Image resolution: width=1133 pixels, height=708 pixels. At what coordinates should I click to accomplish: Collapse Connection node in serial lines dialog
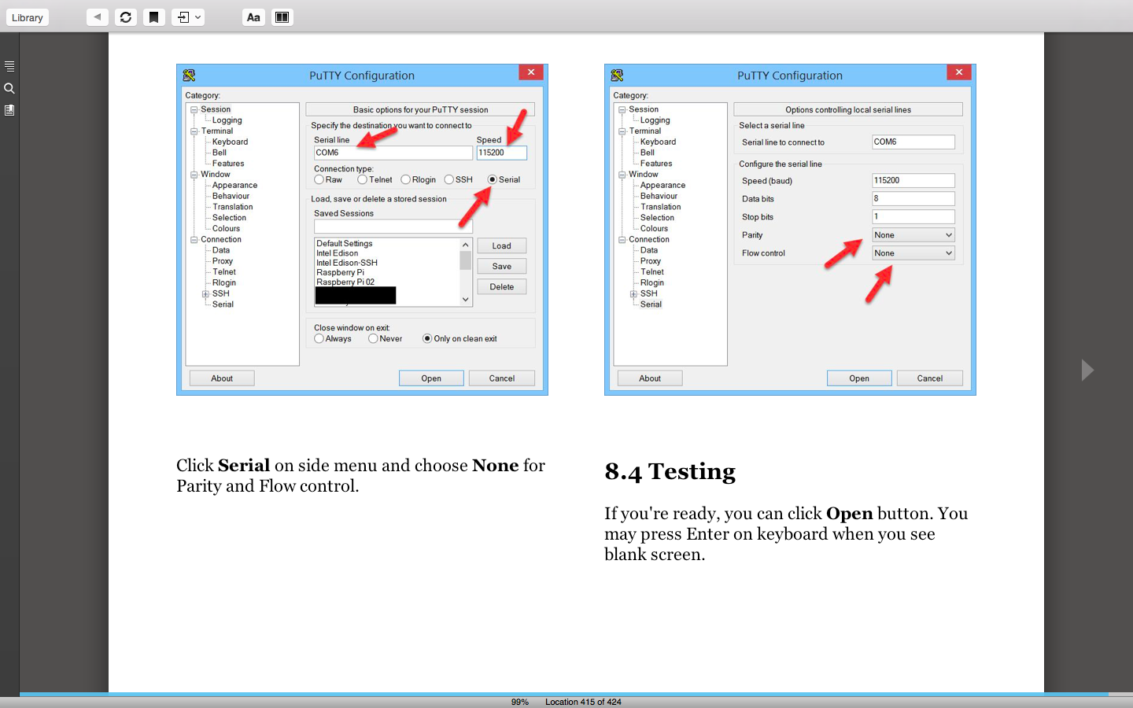point(622,239)
